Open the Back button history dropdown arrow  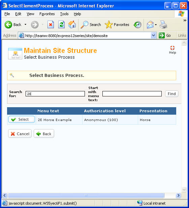click(x=26, y=25)
